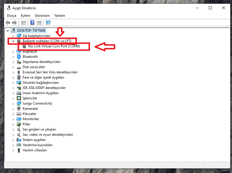Collapse Bağlantı noktaları (COM ve LPT) node
Viewport: 232px width, 173px height.
click(13, 41)
